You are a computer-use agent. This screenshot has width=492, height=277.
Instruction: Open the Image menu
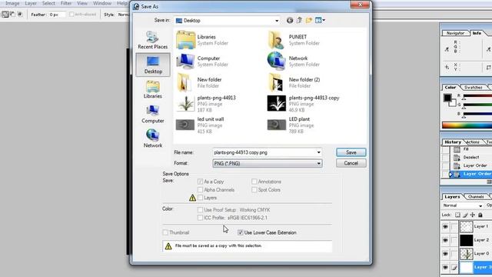click(12, 3)
